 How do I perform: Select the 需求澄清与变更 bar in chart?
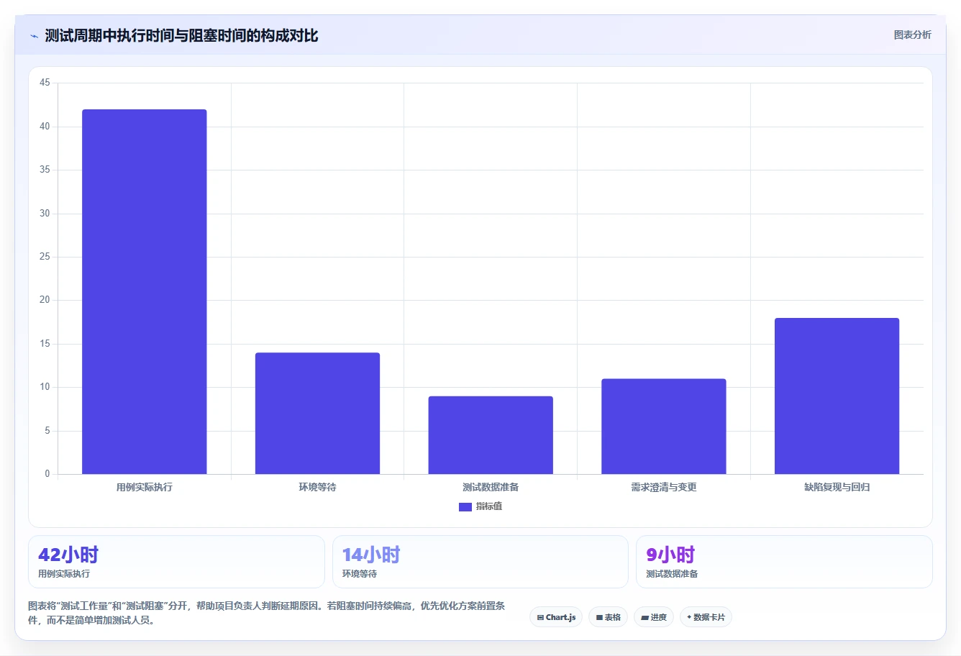664,426
